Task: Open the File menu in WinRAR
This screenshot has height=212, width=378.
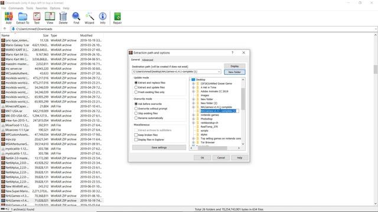Action: point(4,8)
